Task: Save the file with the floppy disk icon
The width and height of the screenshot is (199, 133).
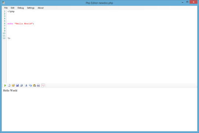Action: point(17,85)
